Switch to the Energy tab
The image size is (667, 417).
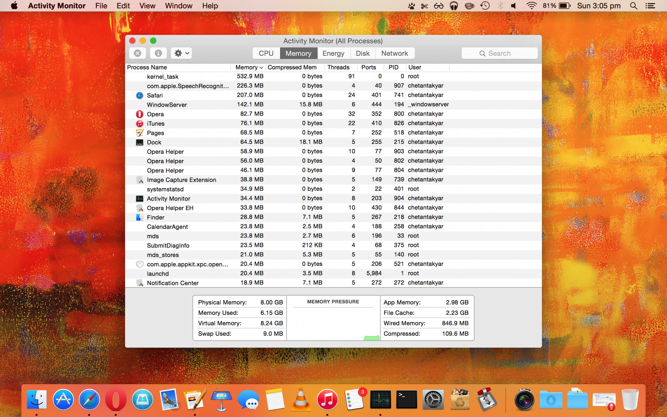[334, 53]
